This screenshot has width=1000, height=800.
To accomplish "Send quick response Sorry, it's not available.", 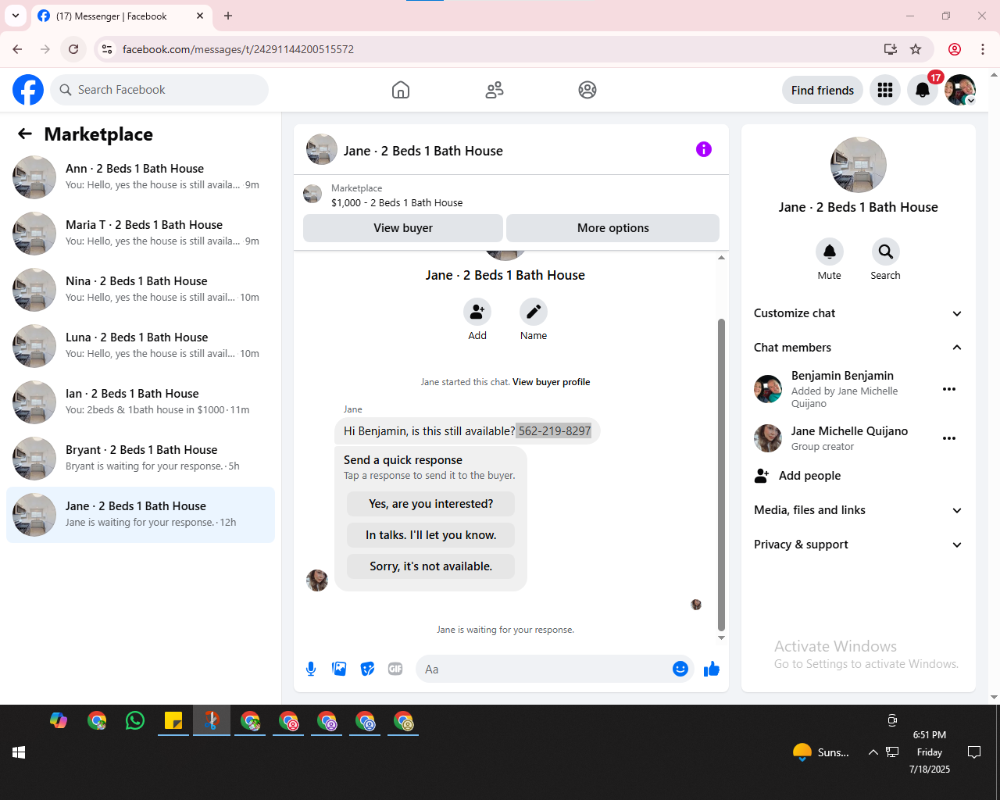I will [x=431, y=566].
